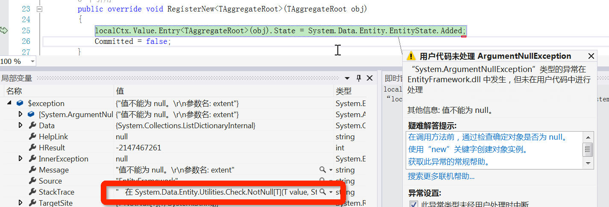Image resolution: width=609 pixels, height=207 pixels.
Task: Expand the InnerException tree node
Action: point(20,159)
